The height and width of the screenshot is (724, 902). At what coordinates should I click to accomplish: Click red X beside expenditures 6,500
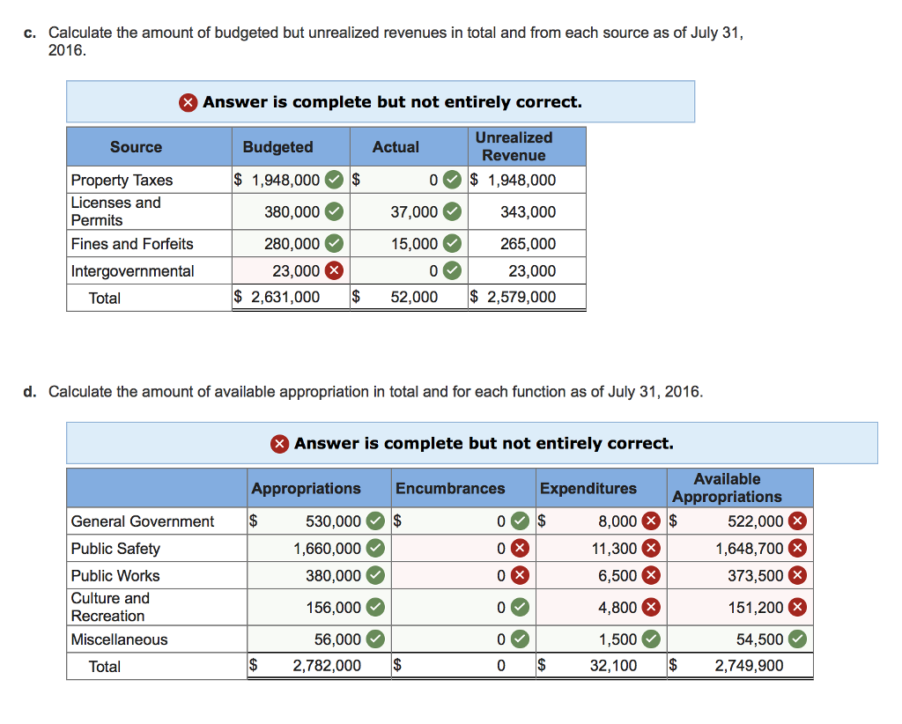pyautogui.click(x=651, y=575)
